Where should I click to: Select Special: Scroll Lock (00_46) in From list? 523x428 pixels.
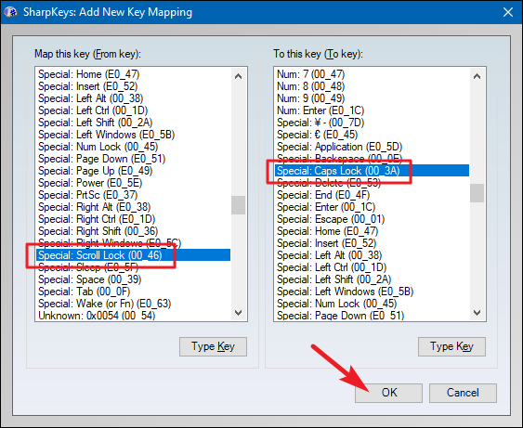[134, 255]
